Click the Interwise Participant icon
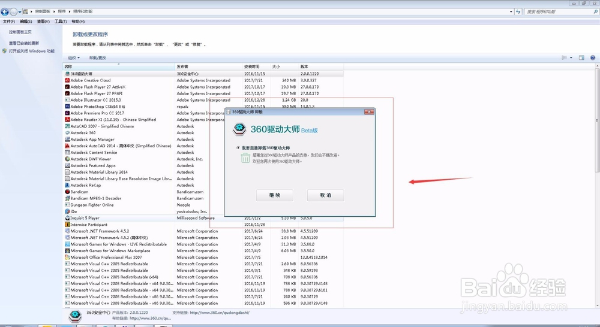Image resolution: width=600 pixels, height=327 pixels. 67,225
